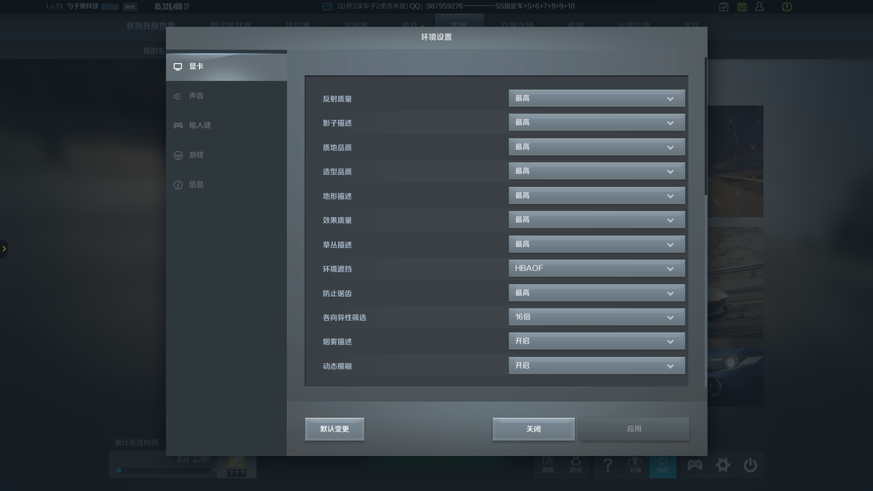Click the monitor 显卡 graphics icon
Screen dimensions: 873x491
[178, 67]
